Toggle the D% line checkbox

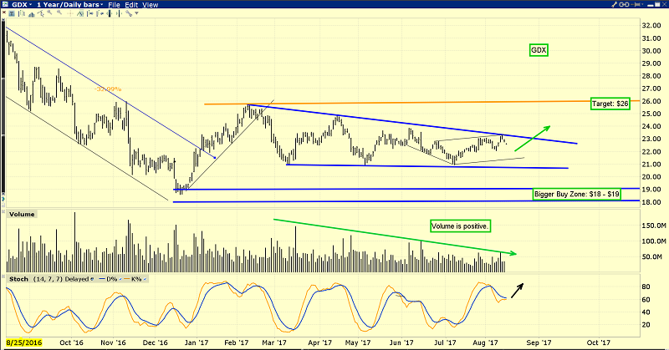(x=120, y=279)
